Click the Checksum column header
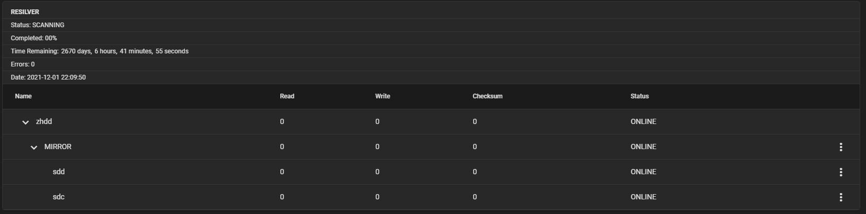This screenshot has height=214, width=866. (x=487, y=96)
